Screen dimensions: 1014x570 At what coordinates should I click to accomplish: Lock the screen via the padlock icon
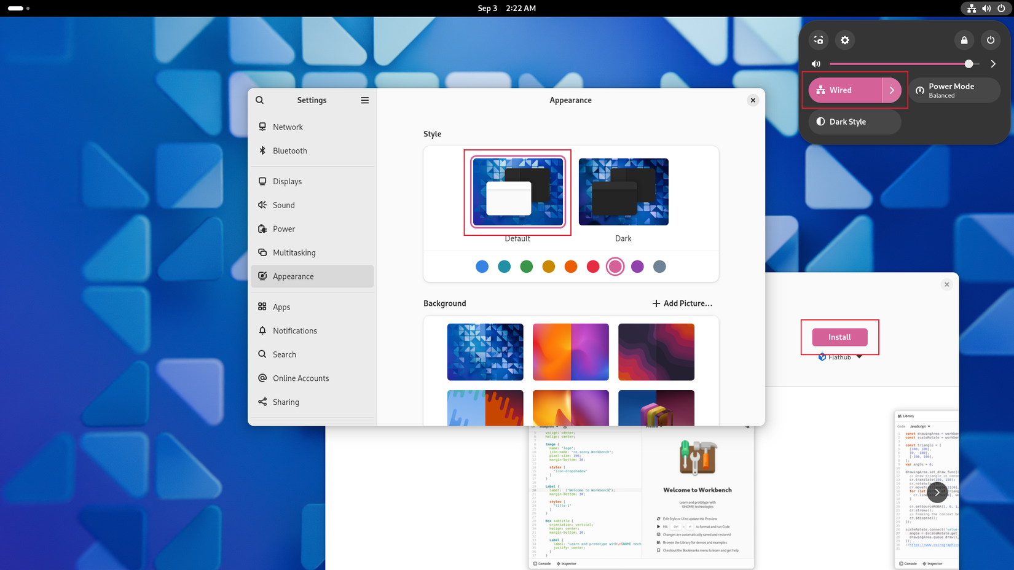coord(964,40)
